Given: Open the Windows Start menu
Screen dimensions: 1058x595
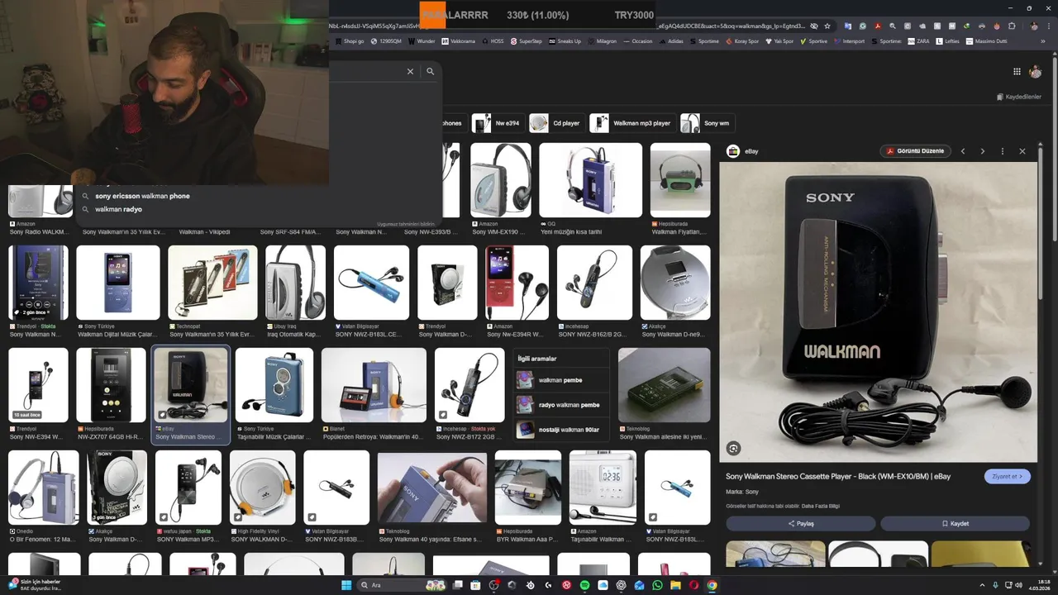Looking at the screenshot, I should 346,585.
